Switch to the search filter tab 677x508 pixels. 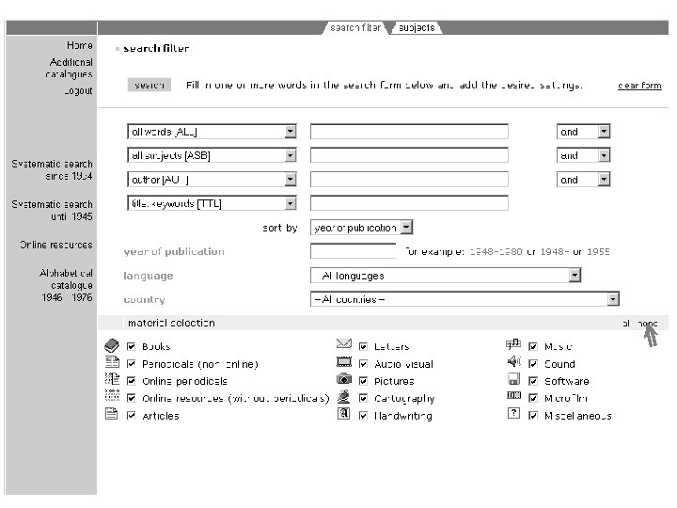pos(355,27)
